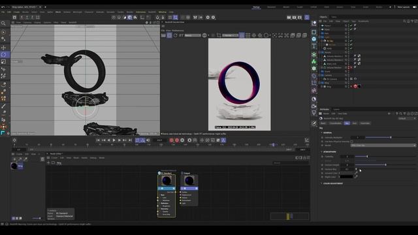
Task: Toggle the red X on Volume Mesher row
Action: 351,68
